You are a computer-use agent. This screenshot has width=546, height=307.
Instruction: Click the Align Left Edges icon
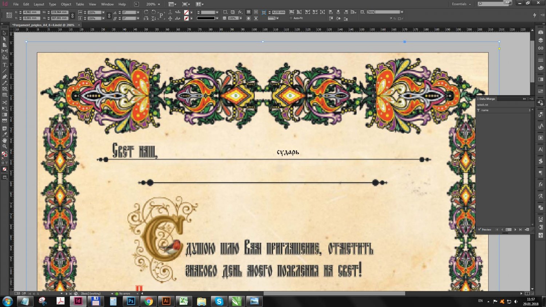click(331, 12)
